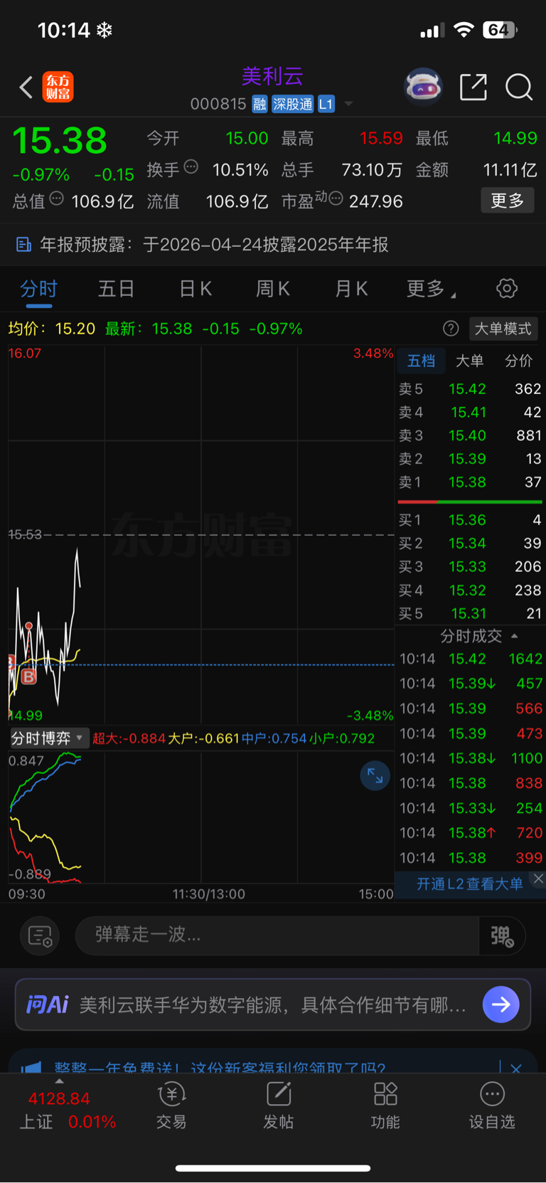Close the L2 promotion banner

click(x=539, y=879)
